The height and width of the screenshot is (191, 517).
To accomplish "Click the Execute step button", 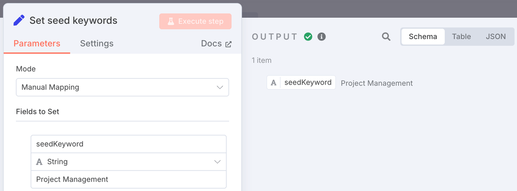I will point(195,21).
